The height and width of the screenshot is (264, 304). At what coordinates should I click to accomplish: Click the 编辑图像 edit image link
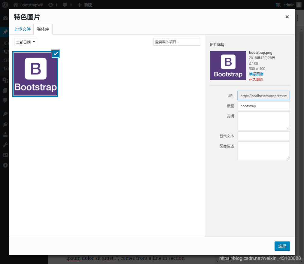[256, 74]
